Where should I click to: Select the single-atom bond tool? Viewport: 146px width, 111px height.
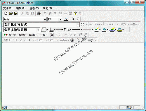43,35
